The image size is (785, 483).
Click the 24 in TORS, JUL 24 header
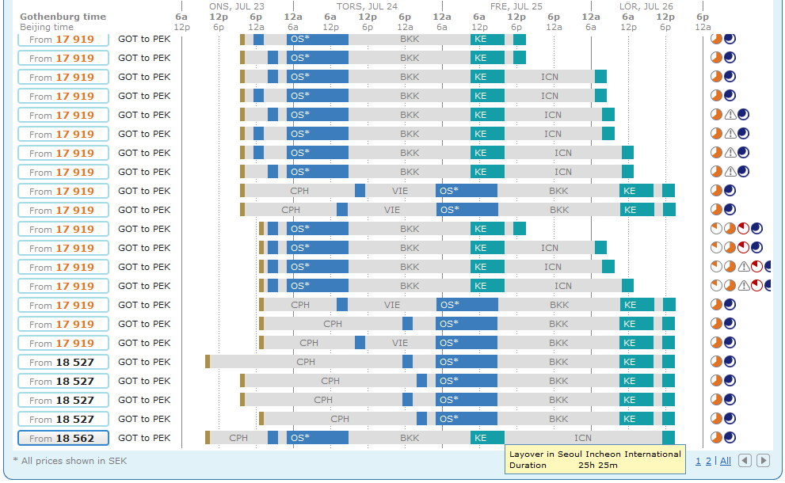(392, 6)
